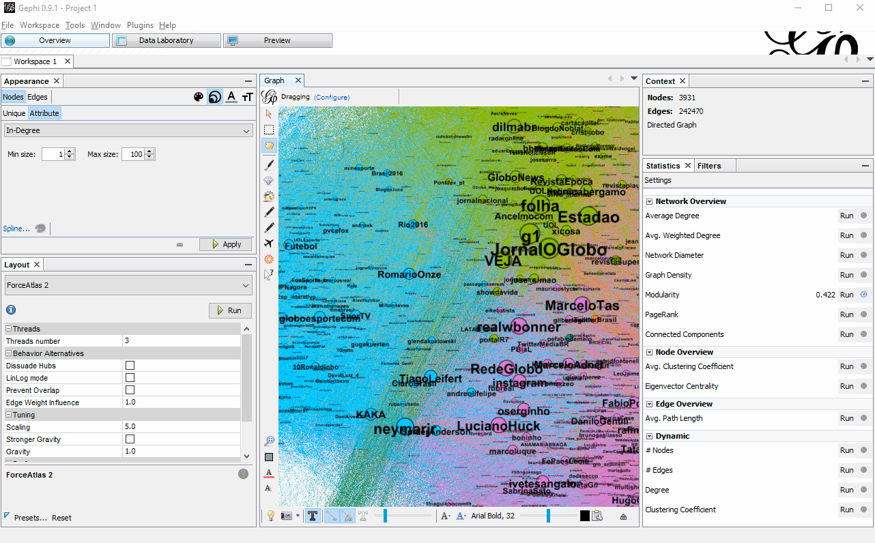Activate the edit node attributes pointer
The height and width of the screenshot is (543, 875).
click(269, 275)
